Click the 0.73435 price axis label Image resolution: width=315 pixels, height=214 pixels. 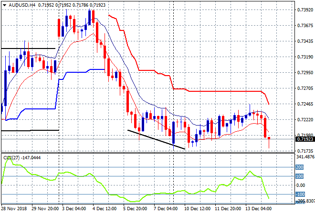click(305, 41)
